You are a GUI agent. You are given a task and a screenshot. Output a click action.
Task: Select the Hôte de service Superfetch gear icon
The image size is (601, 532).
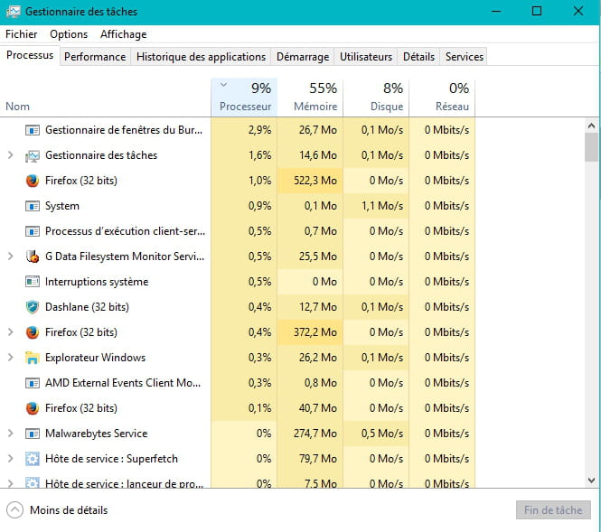click(x=33, y=459)
